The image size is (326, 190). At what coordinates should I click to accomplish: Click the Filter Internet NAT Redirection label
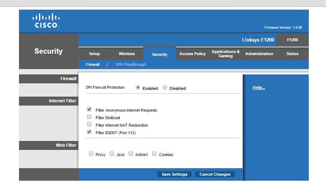click(x=122, y=125)
